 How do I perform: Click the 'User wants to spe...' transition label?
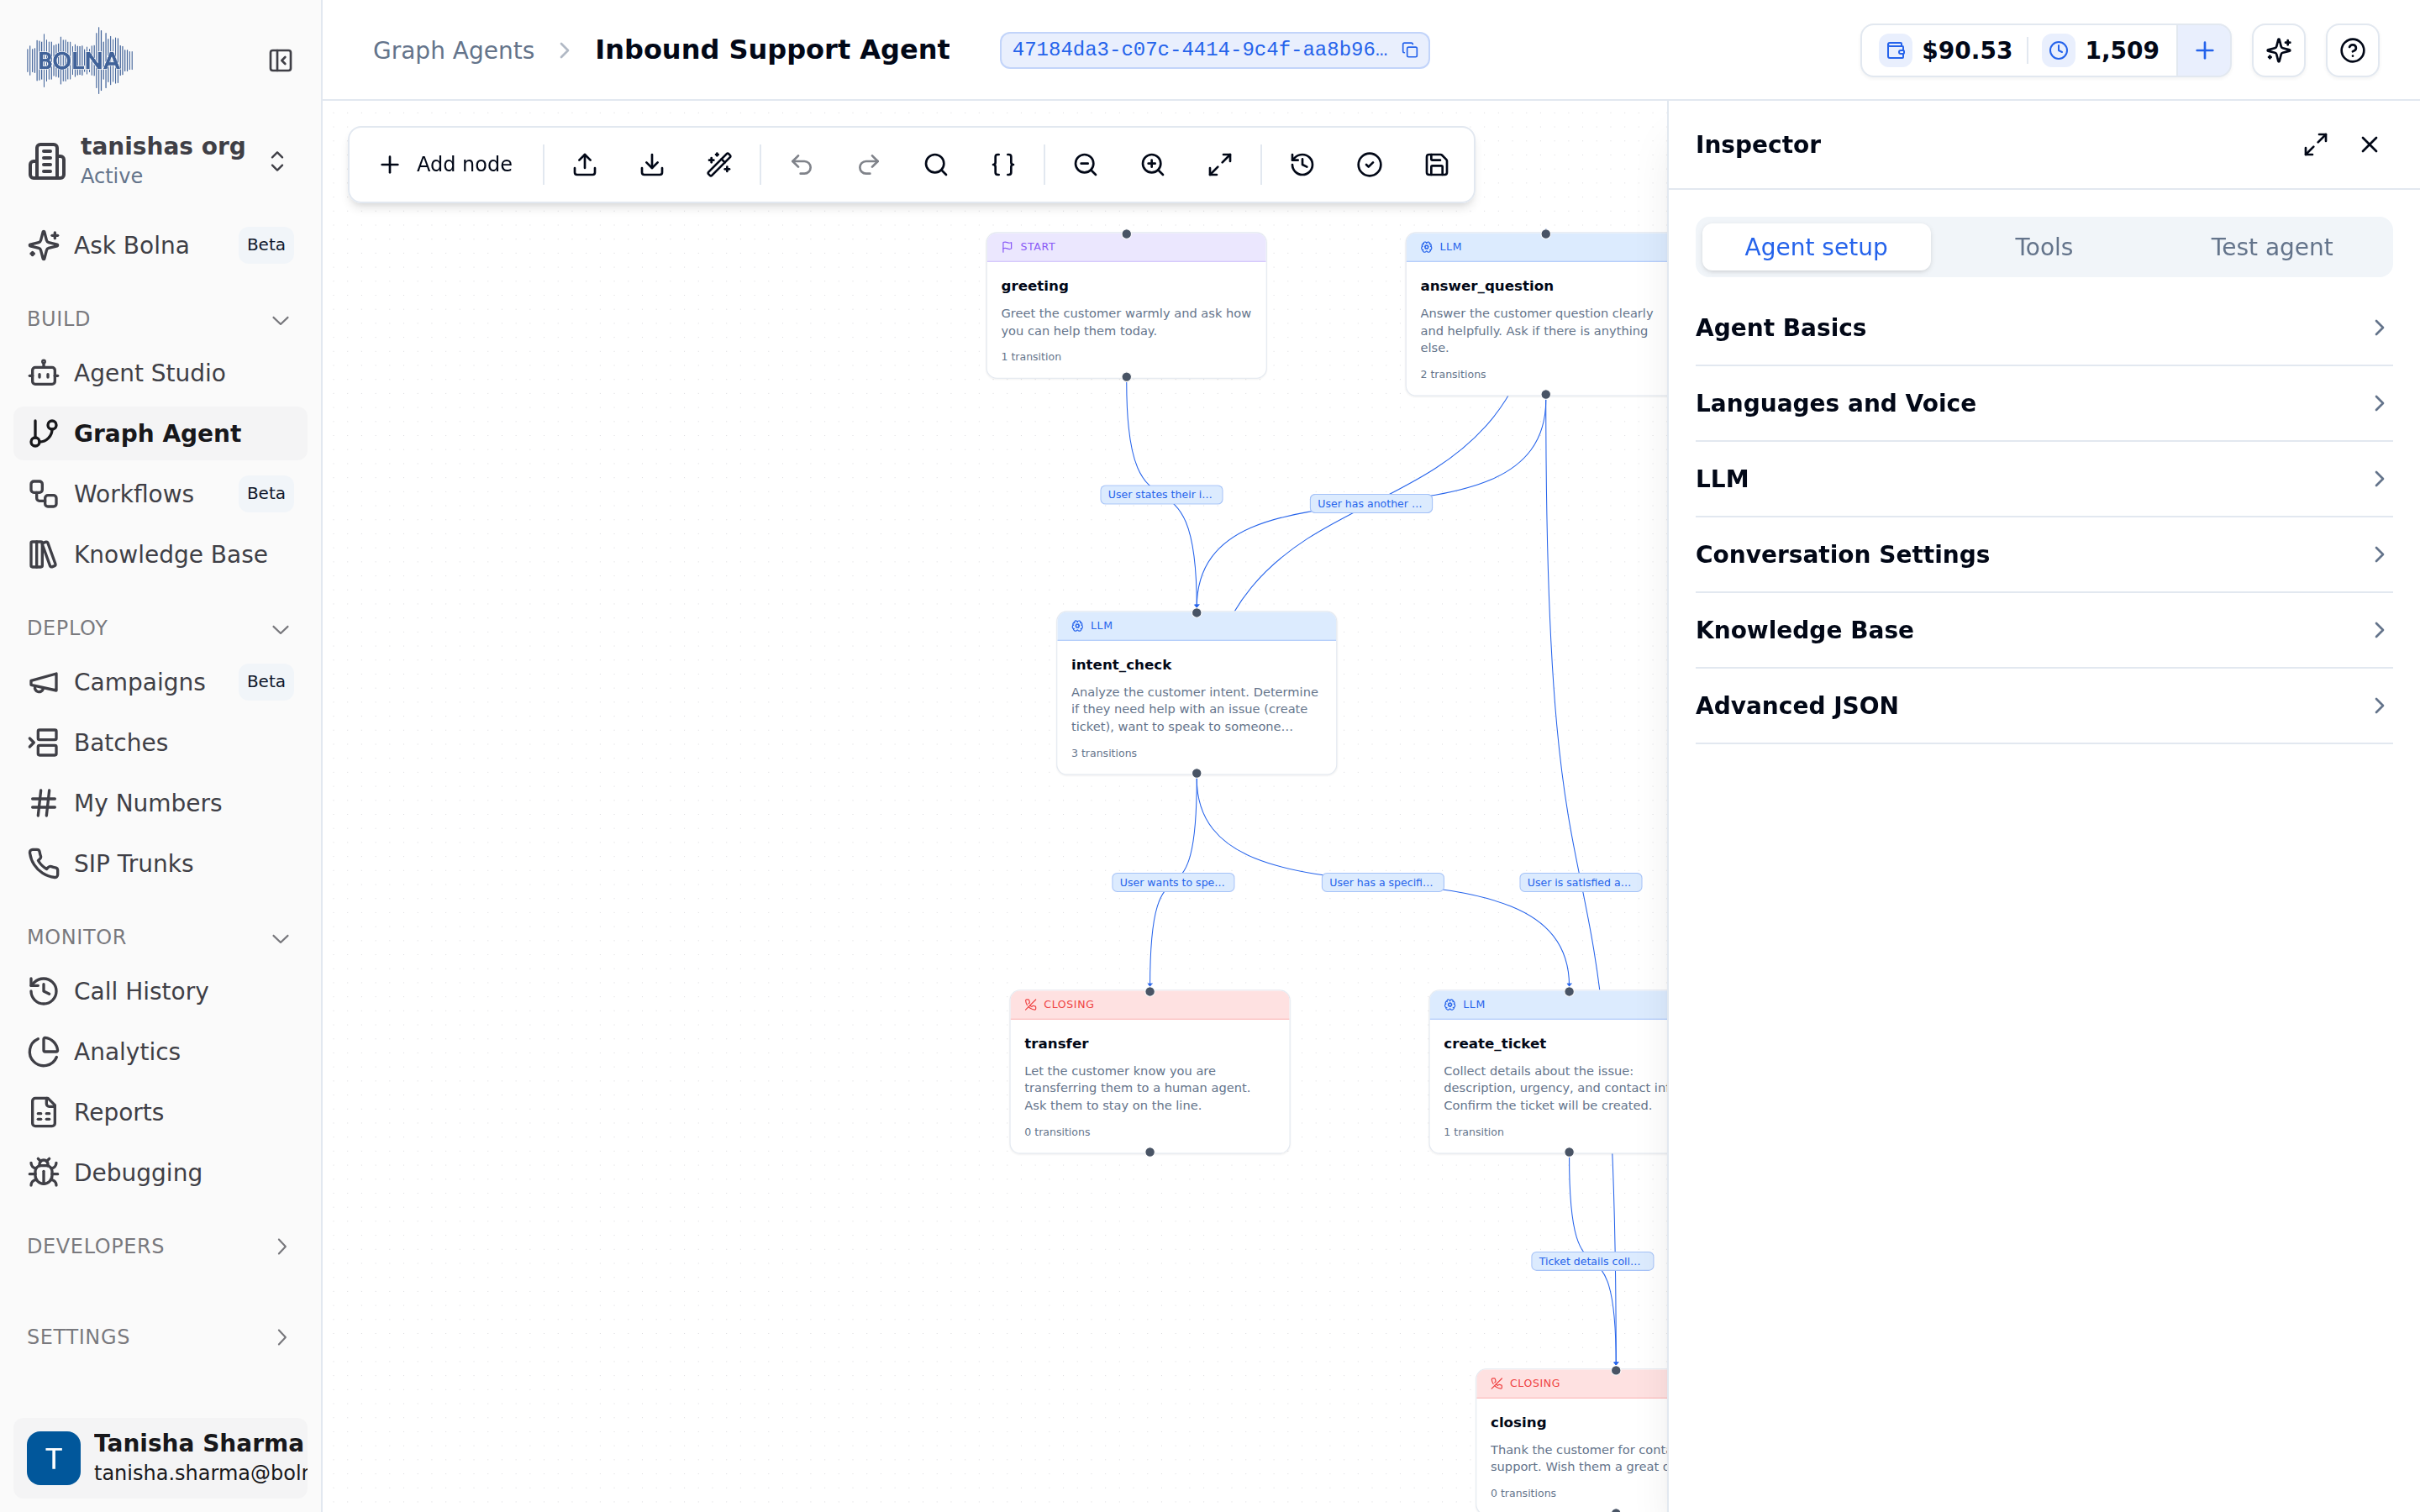(x=1173, y=882)
